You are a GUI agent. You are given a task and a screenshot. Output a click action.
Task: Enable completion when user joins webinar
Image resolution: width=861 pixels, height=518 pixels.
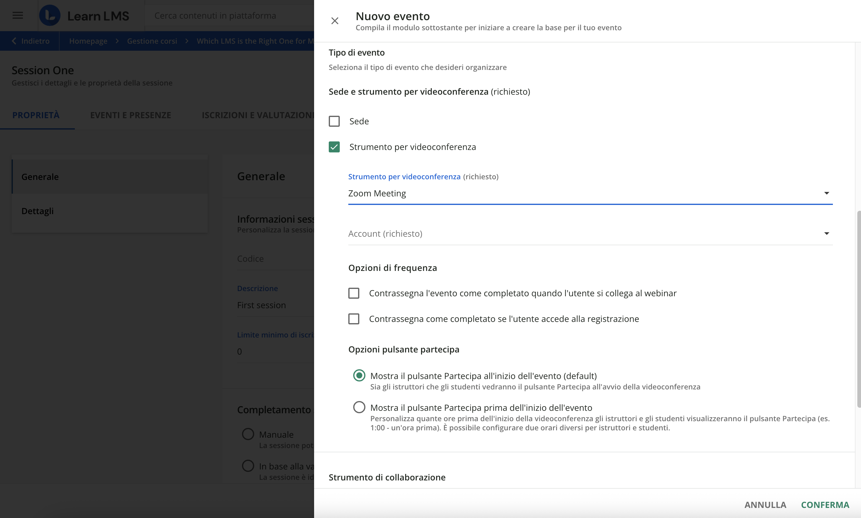point(354,293)
